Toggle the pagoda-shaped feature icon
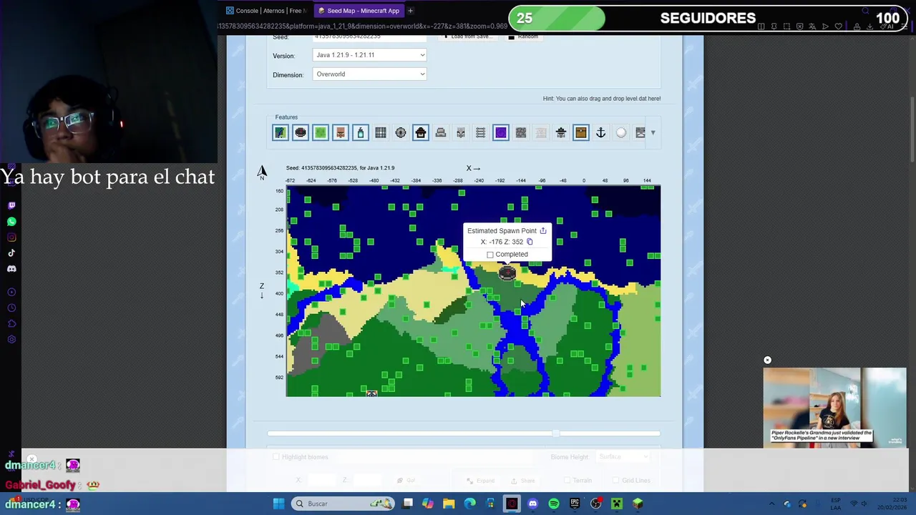This screenshot has height=515, width=916. click(x=560, y=132)
